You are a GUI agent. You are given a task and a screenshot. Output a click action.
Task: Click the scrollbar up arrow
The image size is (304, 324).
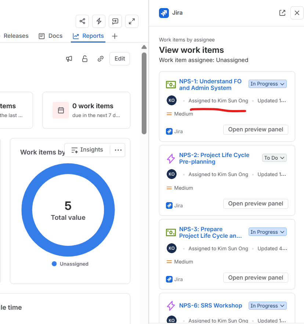144,47
